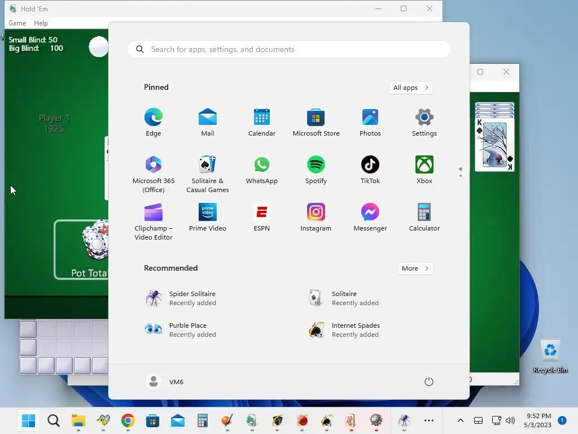Launch Messenger
Viewport: 578px width, 434px height.
click(370, 218)
